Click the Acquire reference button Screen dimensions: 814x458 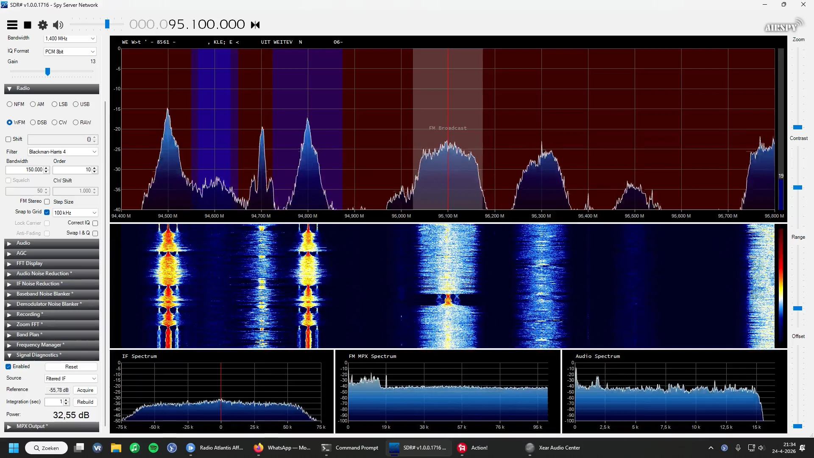[x=85, y=390]
